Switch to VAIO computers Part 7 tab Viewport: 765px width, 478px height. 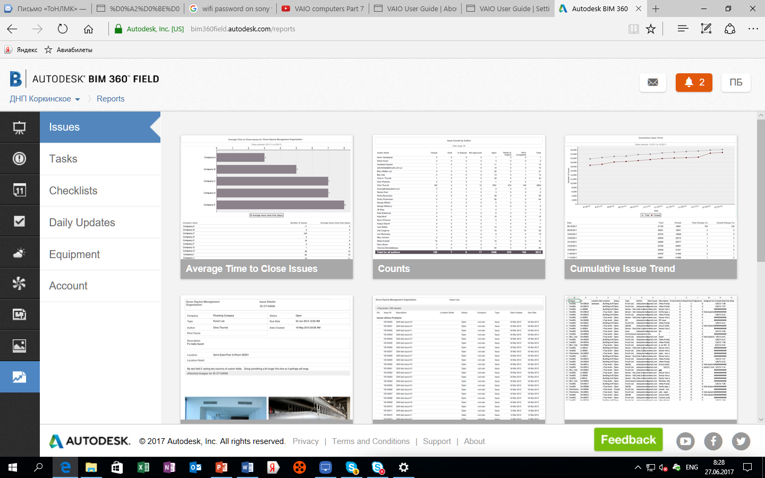[323, 8]
